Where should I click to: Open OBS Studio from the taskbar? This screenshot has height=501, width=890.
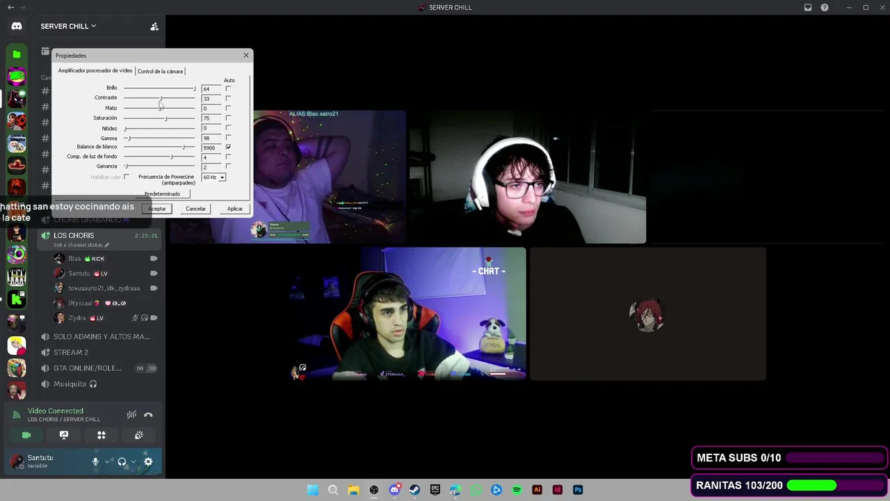pos(374,490)
